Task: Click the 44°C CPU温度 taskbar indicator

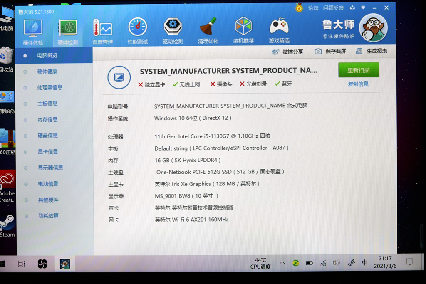Action: pos(260,263)
